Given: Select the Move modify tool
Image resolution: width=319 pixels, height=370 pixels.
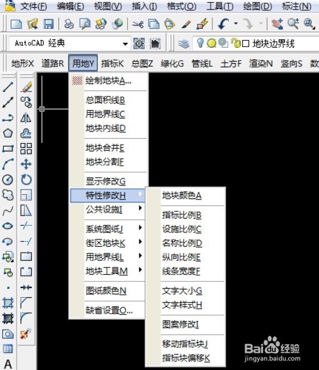Looking at the screenshot, I should 26,164.
